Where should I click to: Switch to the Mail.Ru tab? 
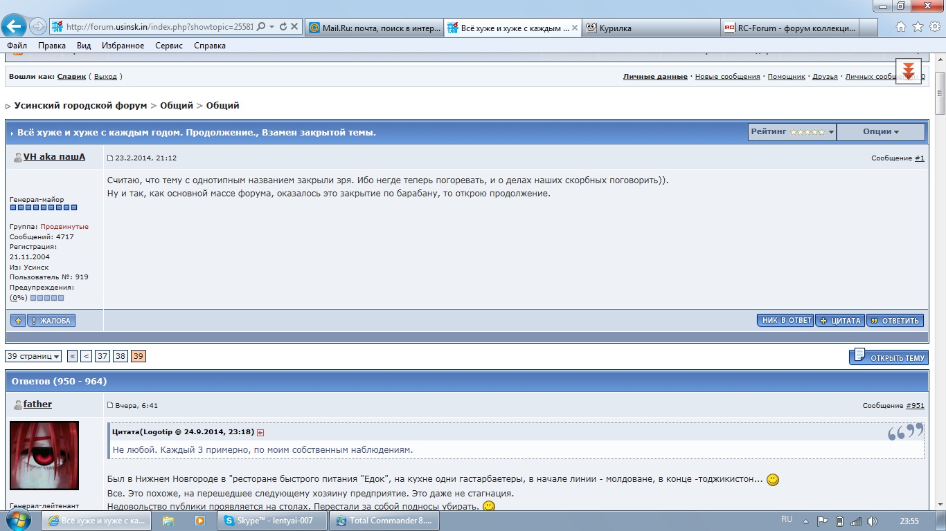[373, 28]
